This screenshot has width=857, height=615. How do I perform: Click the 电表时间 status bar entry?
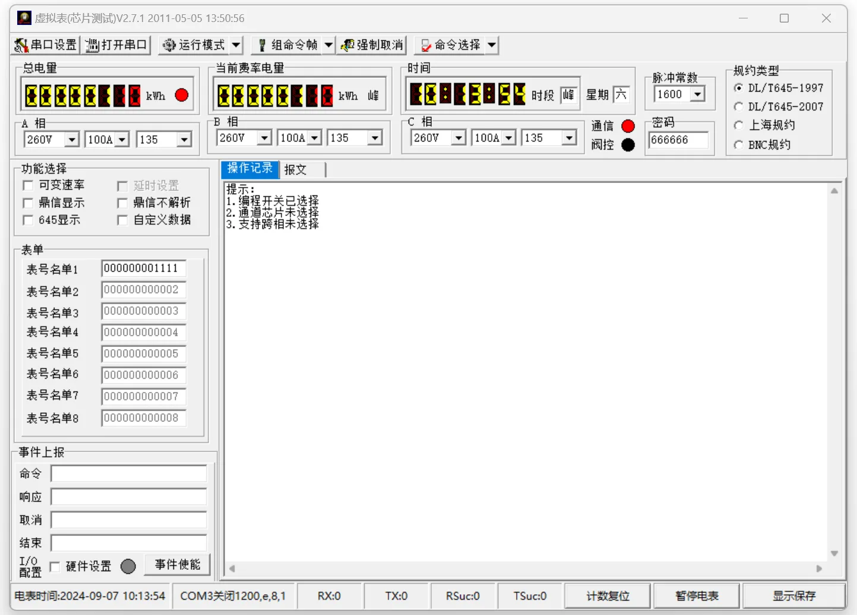[x=90, y=596]
